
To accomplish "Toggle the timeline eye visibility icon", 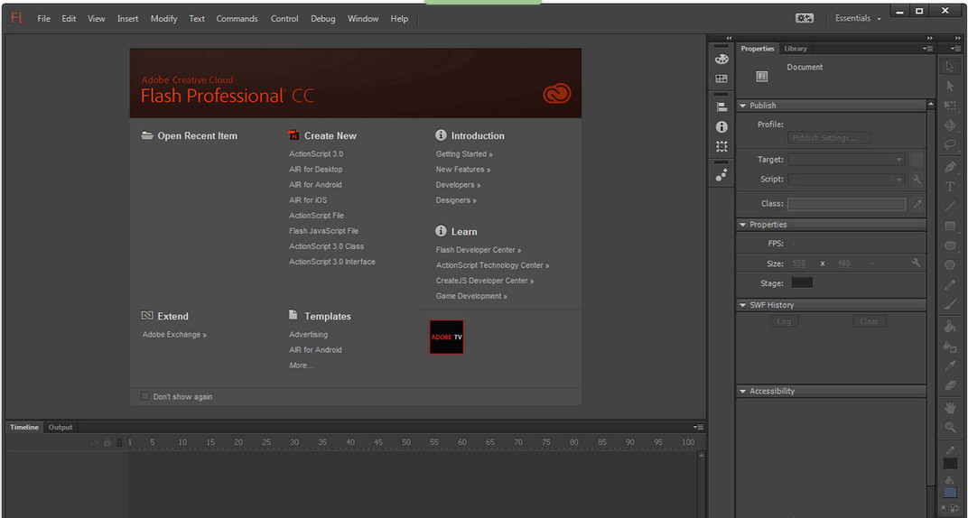I will [x=95, y=442].
